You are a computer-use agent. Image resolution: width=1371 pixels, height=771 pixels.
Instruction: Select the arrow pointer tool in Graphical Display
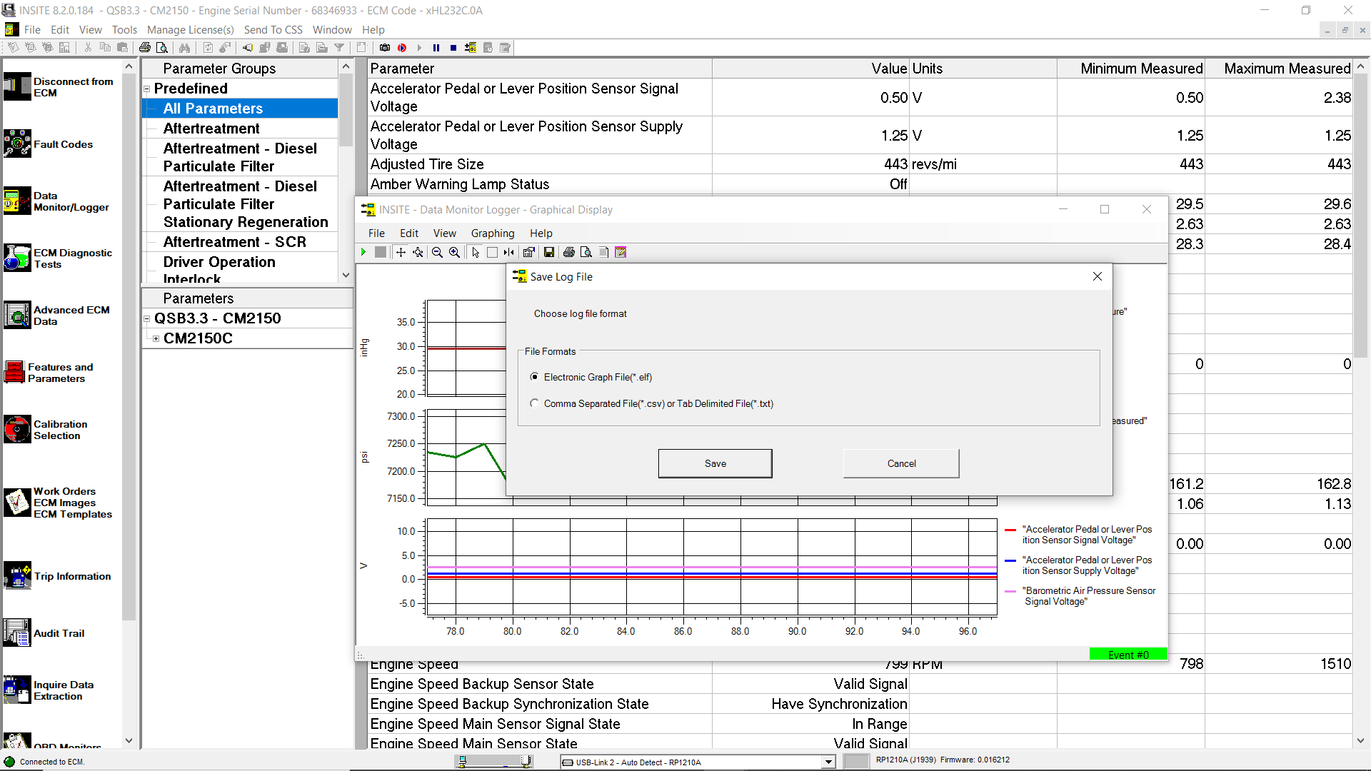coord(475,252)
